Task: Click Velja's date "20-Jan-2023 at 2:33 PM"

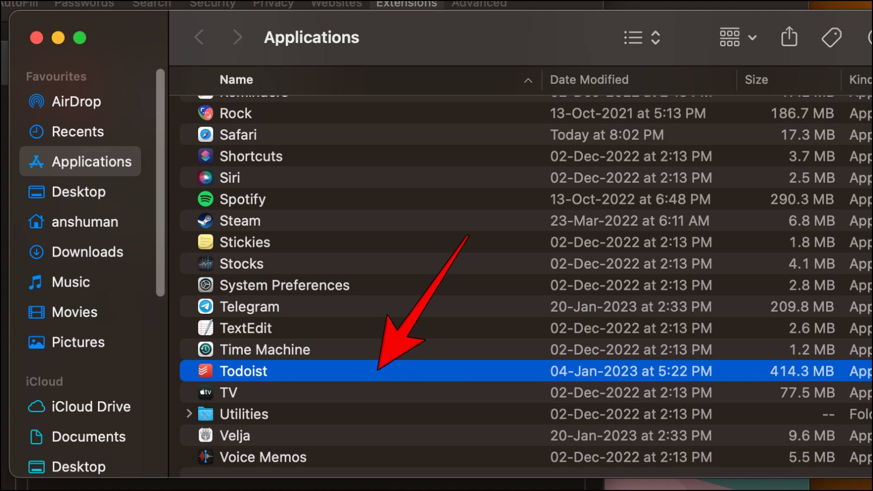Action: click(631, 436)
